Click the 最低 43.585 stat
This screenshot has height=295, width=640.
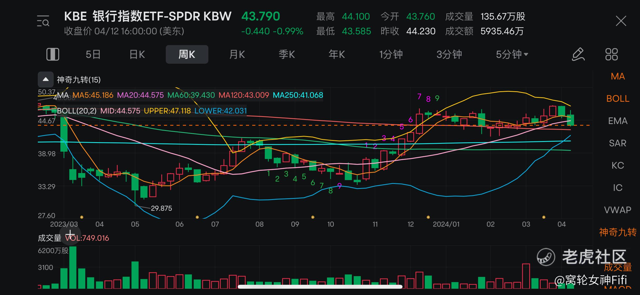coord(343,31)
